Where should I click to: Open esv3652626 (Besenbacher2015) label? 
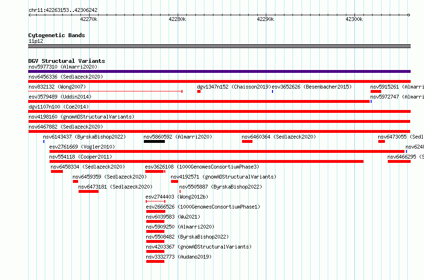(312, 87)
